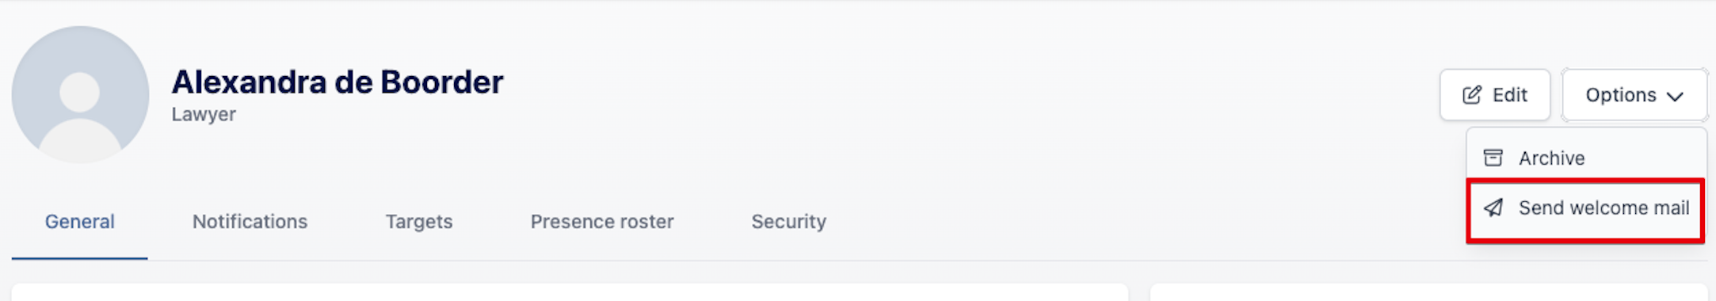Screen dimensions: 1716x301
Task: Switch to the General tab
Action: pos(79,222)
